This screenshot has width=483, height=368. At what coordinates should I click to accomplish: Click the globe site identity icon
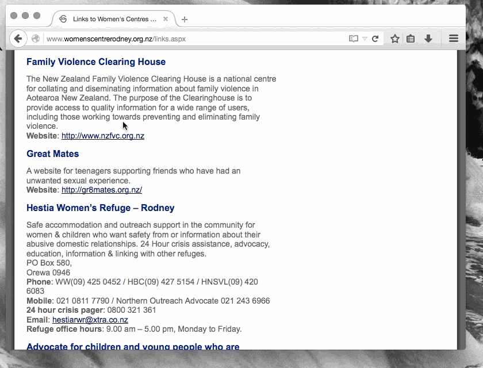[36, 39]
